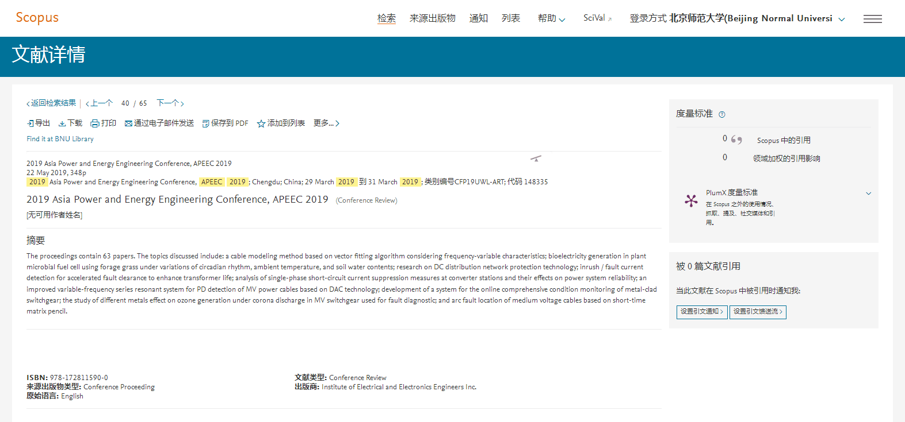
Task: Click the 导出 export icon
Action: [30, 123]
